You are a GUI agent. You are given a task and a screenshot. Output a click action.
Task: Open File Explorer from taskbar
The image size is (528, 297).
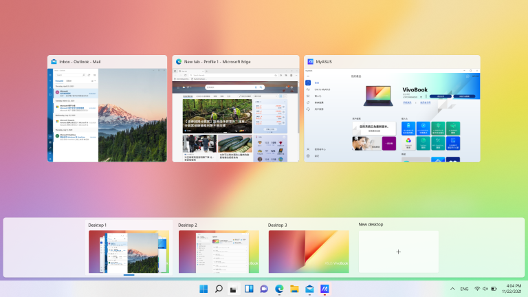(294, 289)
